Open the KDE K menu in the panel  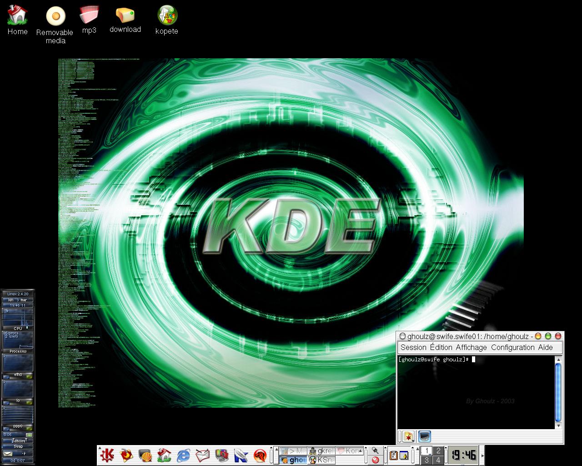click(108, 455)
